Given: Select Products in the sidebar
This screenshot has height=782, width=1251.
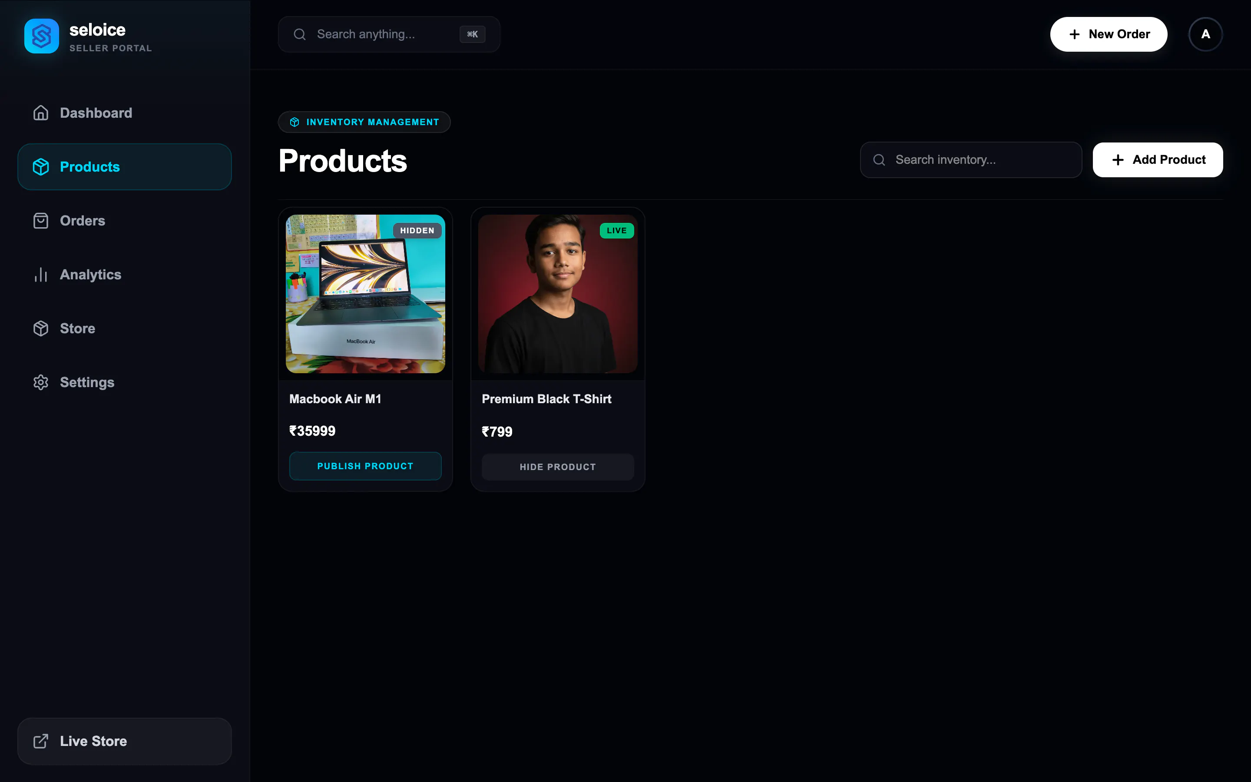Looking at the screenshot, I should pyautogui.click(x=125, y=166).
